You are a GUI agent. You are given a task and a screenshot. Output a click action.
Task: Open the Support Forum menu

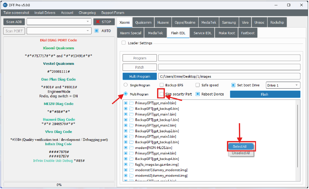[112, 12]
